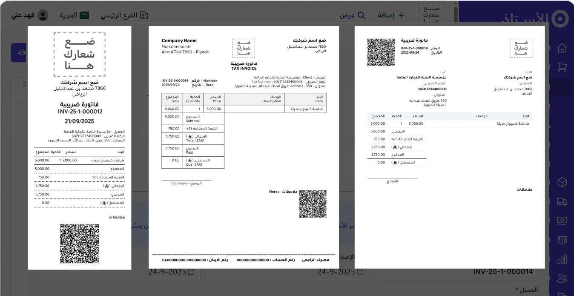Select the Arabic invoice template with top QR
The height and width of the screenshot is (296, 574).
[450, 147]
